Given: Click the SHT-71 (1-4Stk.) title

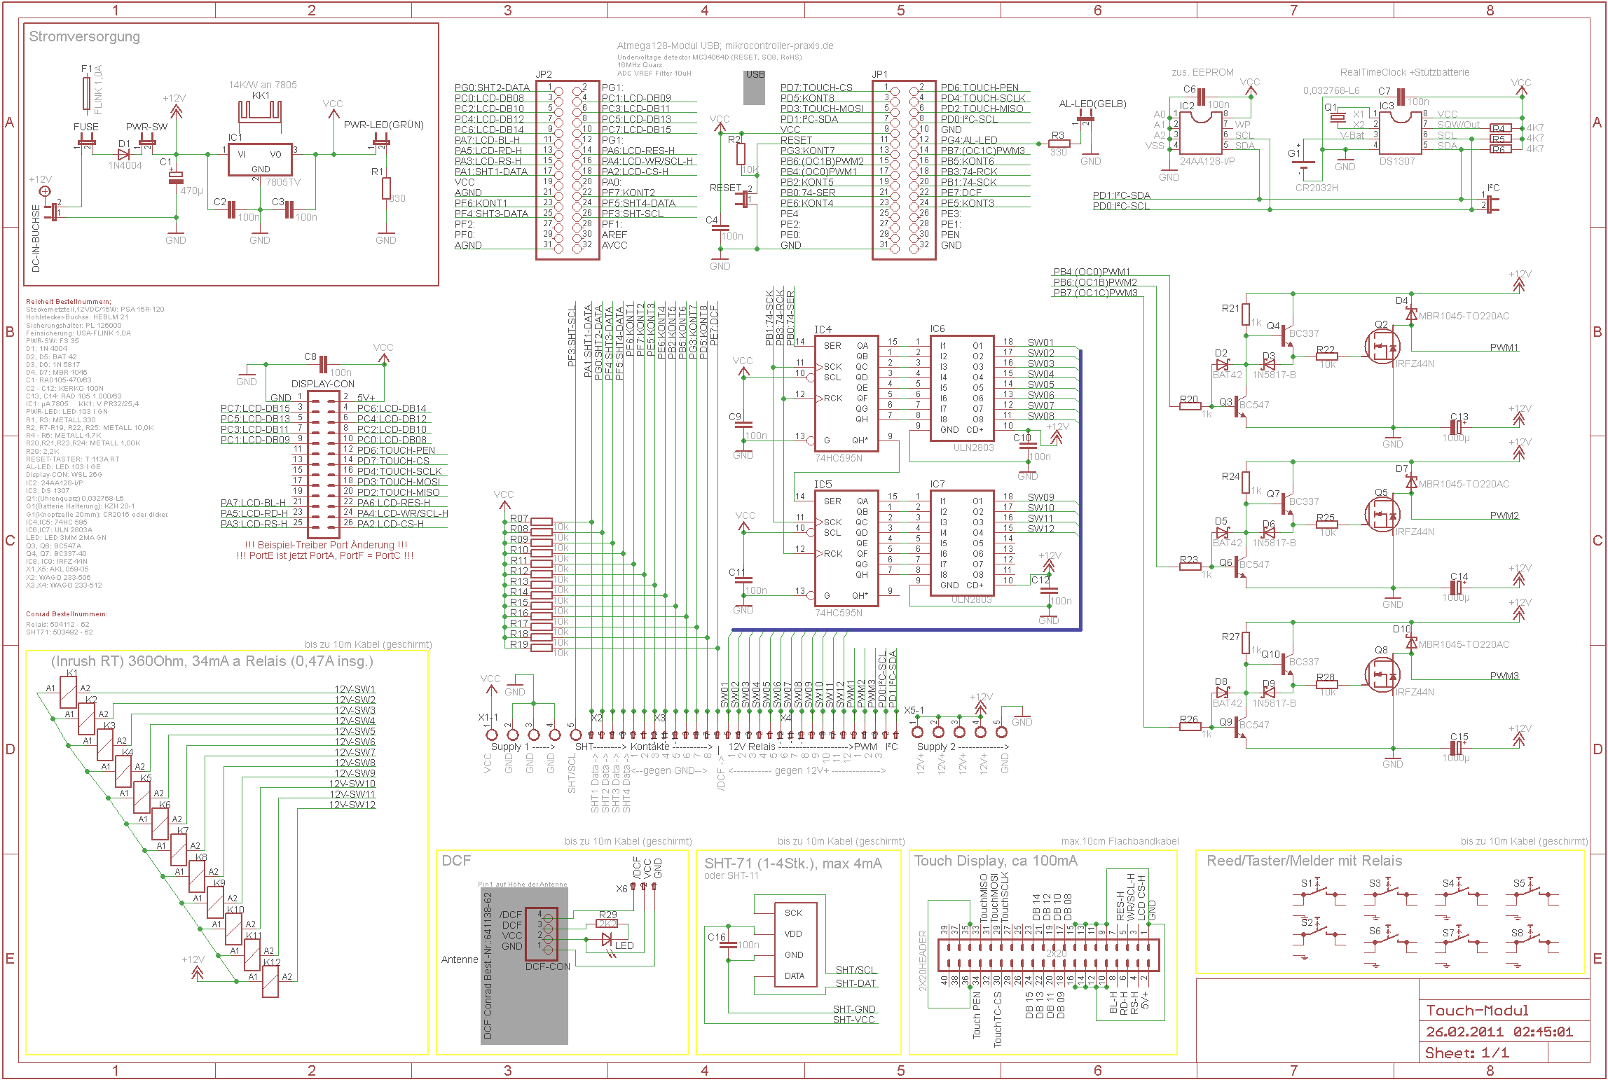Looking at the screenshot, I should (793, 863).
